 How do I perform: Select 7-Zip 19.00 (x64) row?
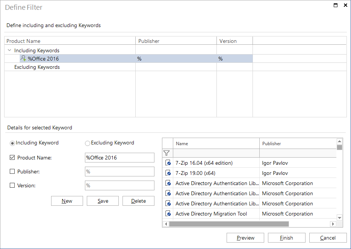[x=250, y=173]
